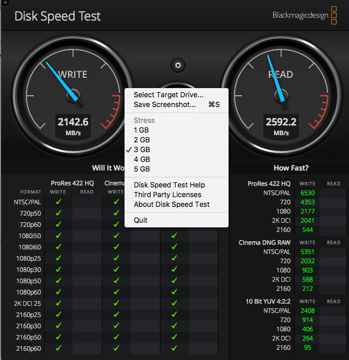Open Third Party Licenses
349x360 pixels.
coord(176,195)
